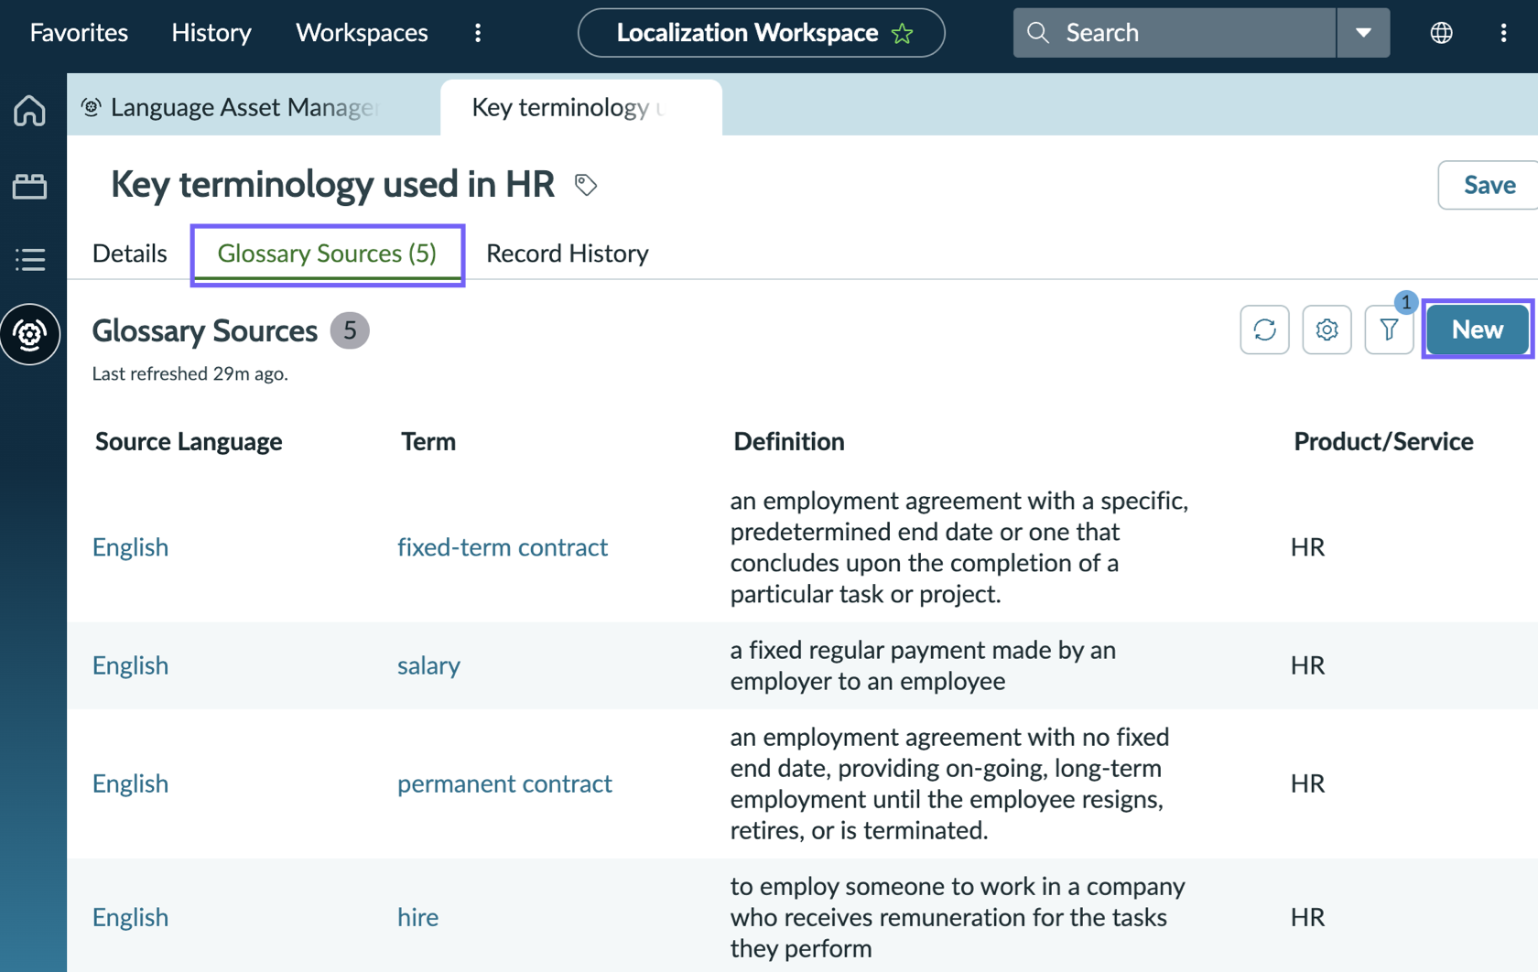Click the Source Language column header

pos(189,442)
